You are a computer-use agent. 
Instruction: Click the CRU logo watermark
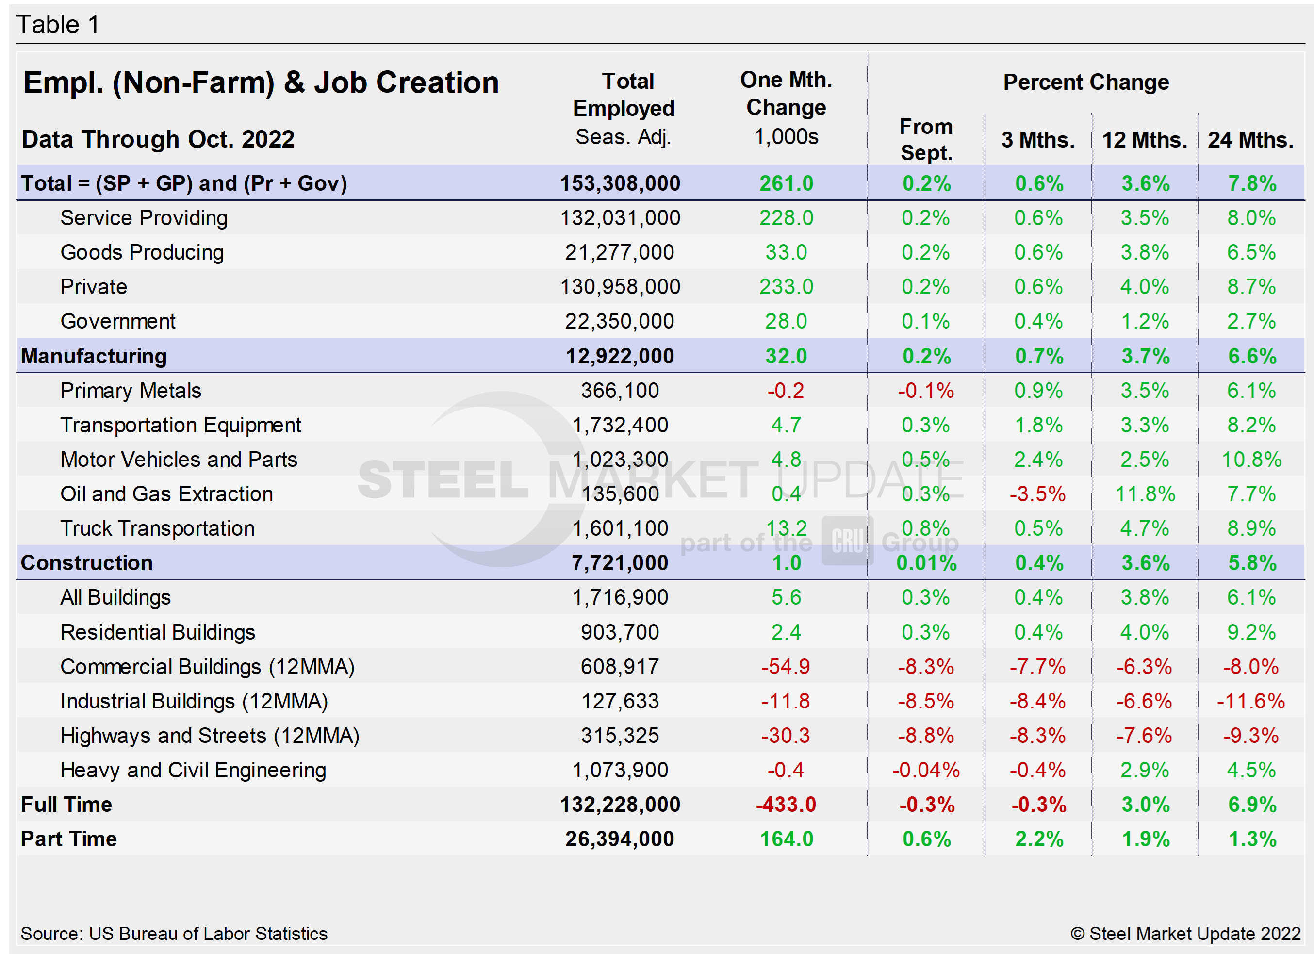847,541
